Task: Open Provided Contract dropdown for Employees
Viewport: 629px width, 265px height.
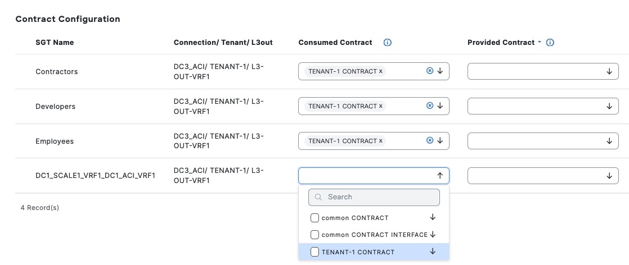Action: pos(609,141)
